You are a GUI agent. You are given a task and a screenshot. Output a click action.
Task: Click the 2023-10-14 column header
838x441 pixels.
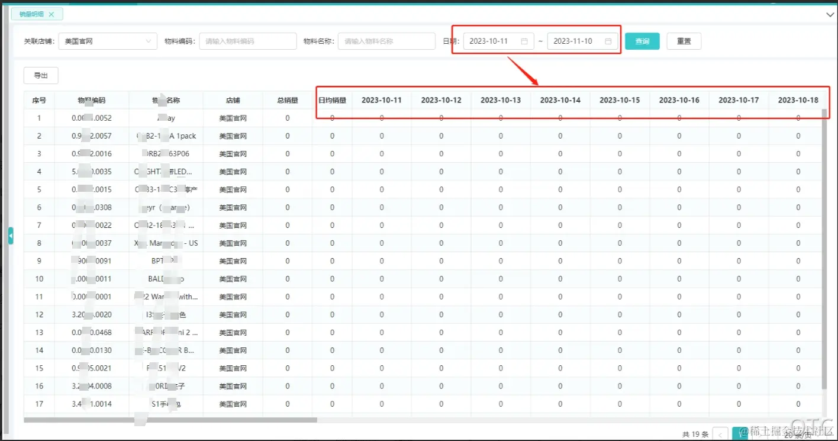point(560,101)
